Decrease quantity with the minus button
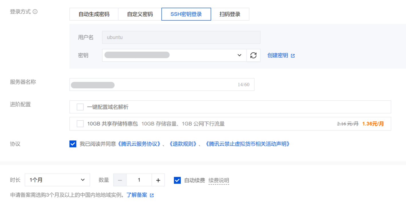This screenshot has width=406, height=205. click(x=120, y=180)
